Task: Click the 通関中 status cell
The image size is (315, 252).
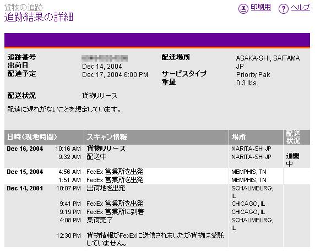Action: pyautogui.click(x=292, y=160)
